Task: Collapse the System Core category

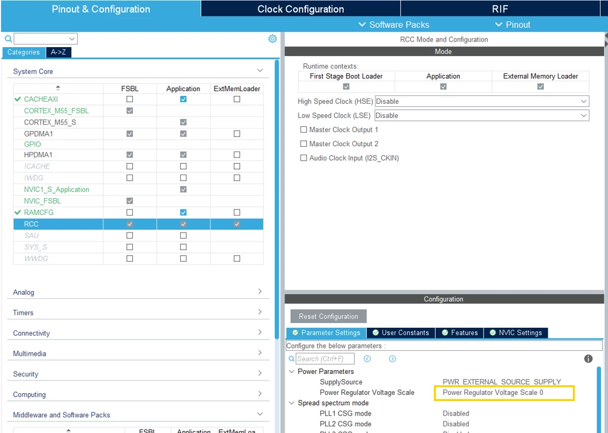Action: 260,71
